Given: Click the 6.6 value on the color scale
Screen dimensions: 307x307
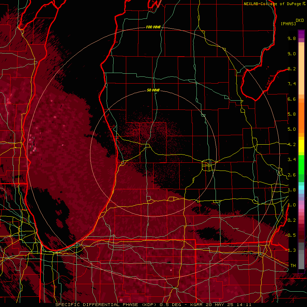Looking at the screenshot, I should 292,99.
